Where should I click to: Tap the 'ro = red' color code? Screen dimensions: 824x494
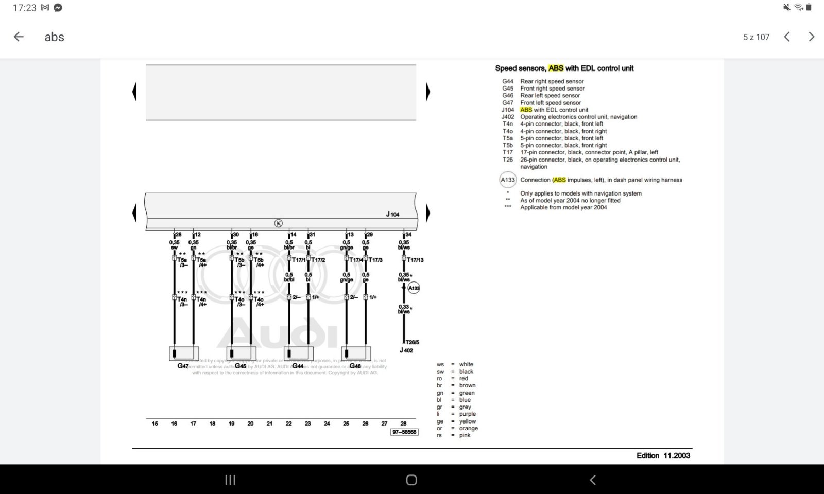click(453, 378)
